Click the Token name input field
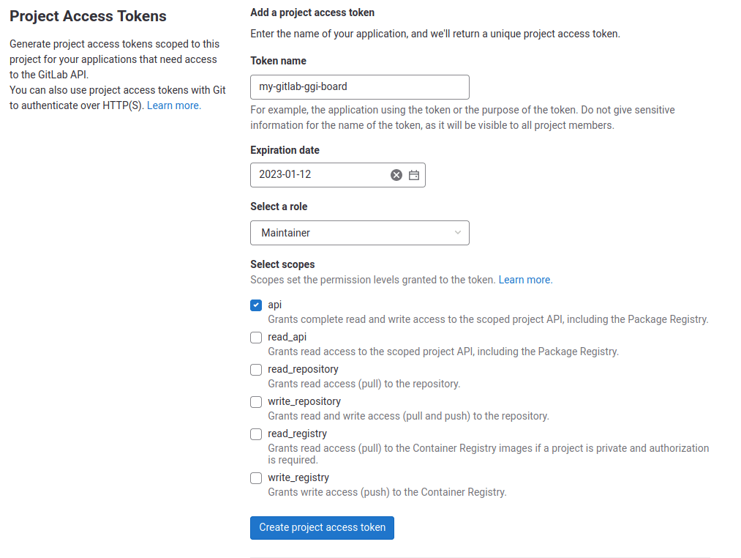The image size is (741, 558). (359, 86)
